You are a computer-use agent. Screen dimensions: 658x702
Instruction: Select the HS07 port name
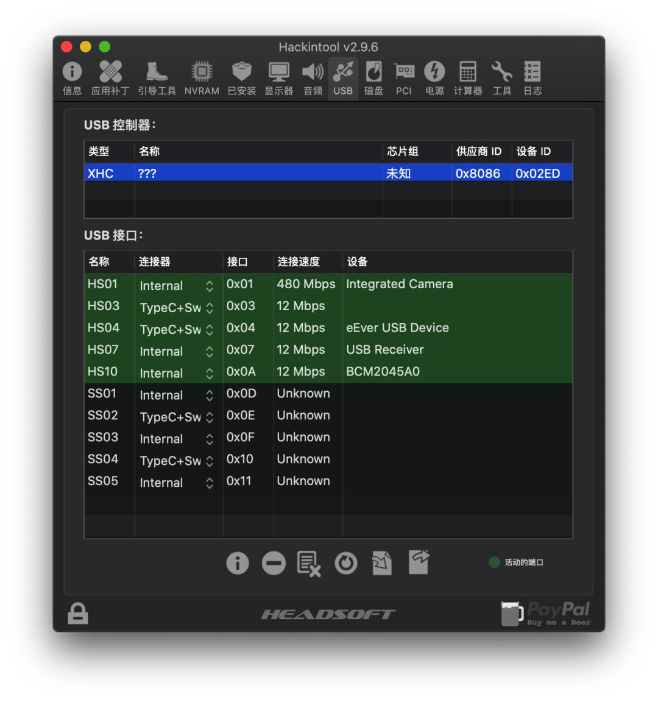(x=103, y=350)
